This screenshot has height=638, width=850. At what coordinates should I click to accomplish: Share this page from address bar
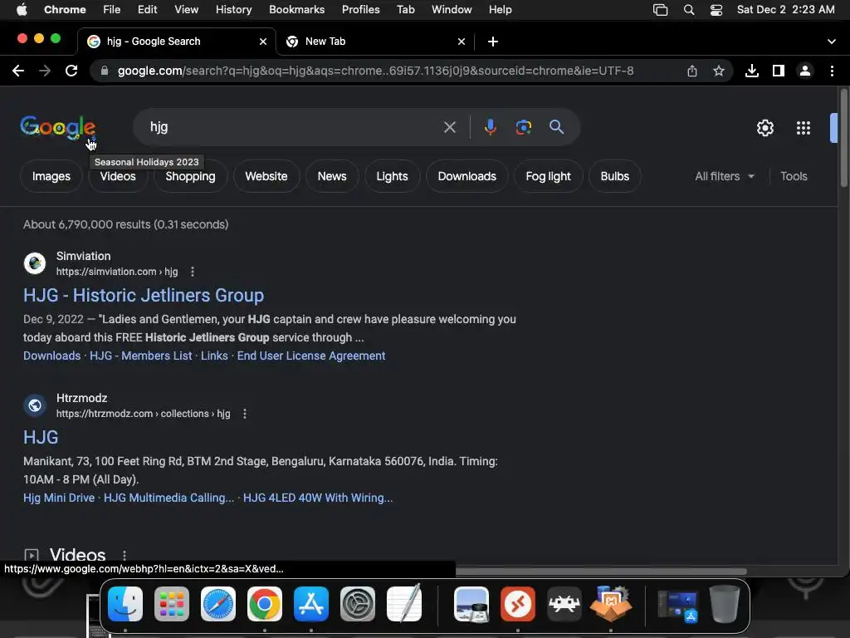(691, 71)
